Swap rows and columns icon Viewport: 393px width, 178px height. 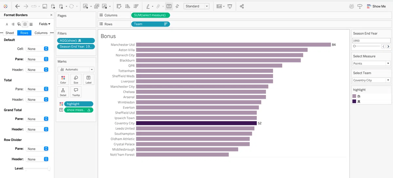119,6
